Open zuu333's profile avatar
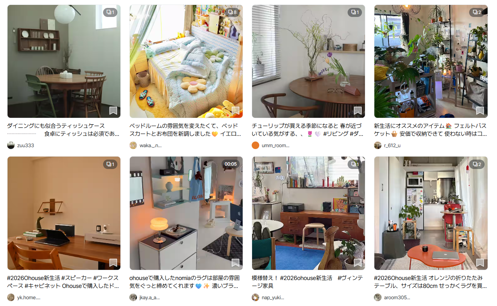The height and width of the screenshot is (306, 497). [11, 145]
